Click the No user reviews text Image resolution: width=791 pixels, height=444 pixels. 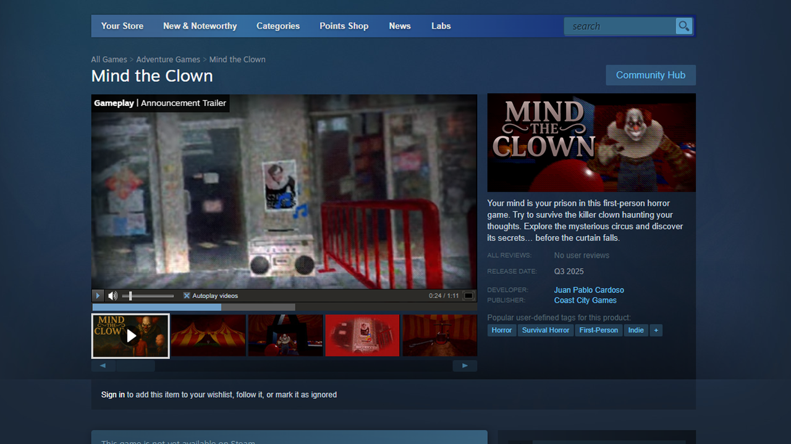tap(582, 255)
